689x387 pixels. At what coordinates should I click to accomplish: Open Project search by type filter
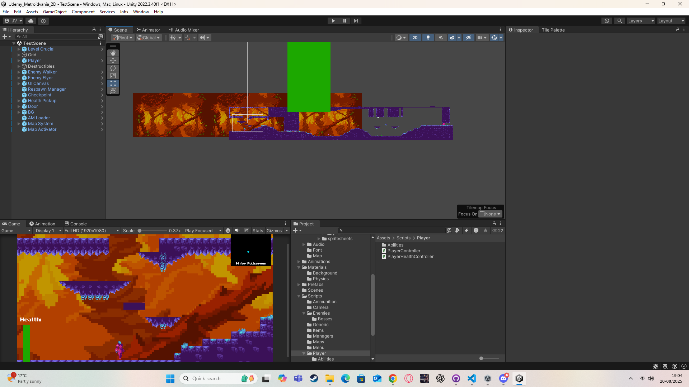click(458, 230)
